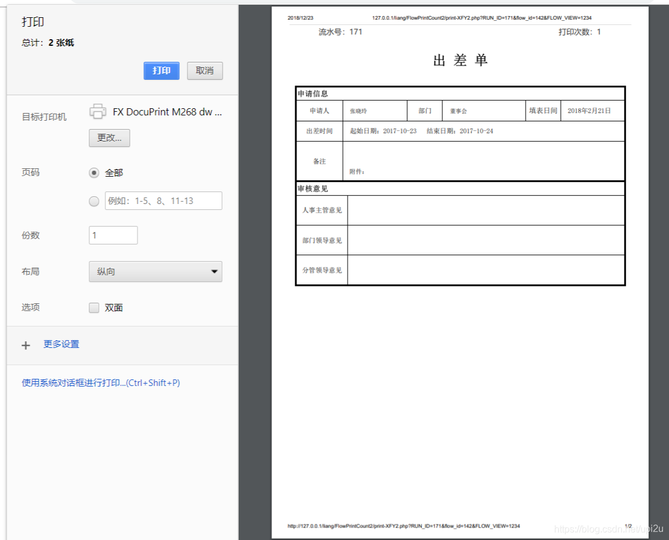The height and width of the screenshot is (540, 669).
Task: Click the 份数 copies input box
Action: click(113, 235)
